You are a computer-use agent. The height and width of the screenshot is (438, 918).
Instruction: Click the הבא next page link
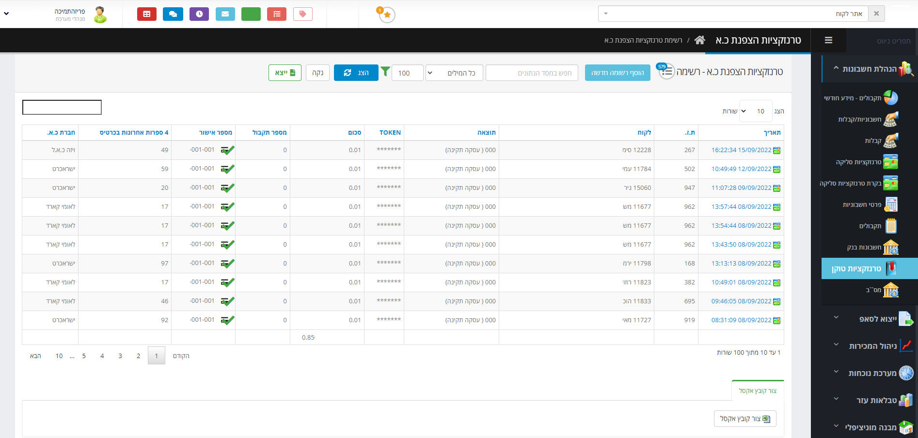35,356
